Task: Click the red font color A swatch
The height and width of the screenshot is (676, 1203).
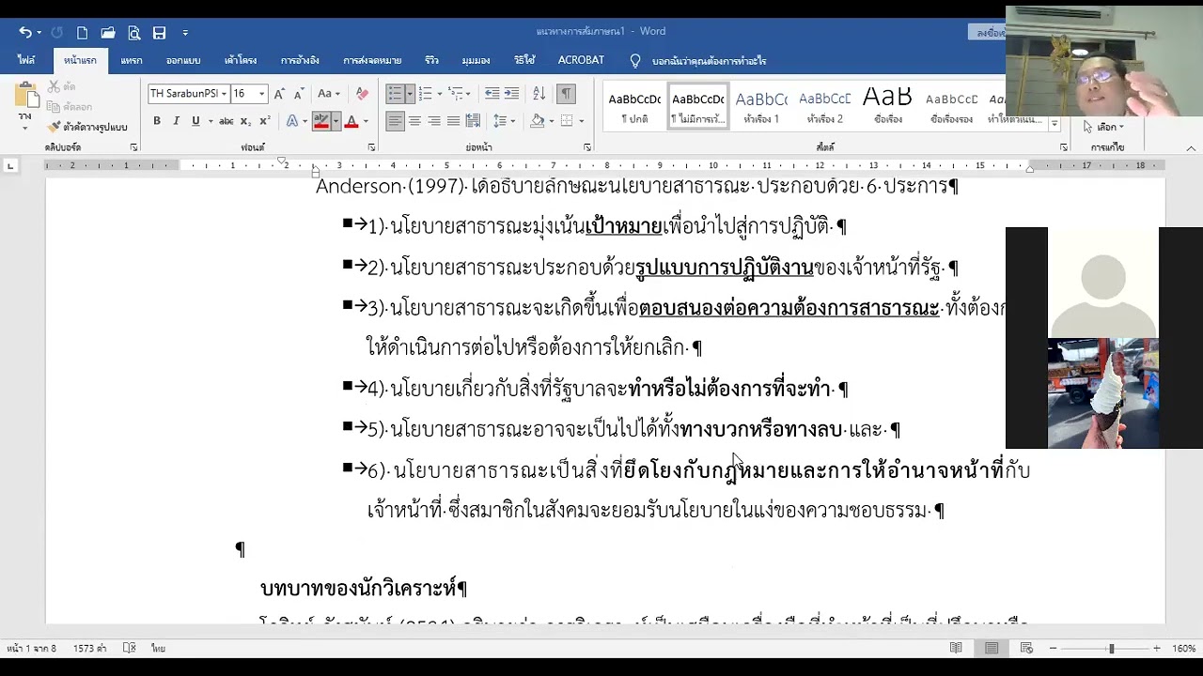Action: pos(352,121)
